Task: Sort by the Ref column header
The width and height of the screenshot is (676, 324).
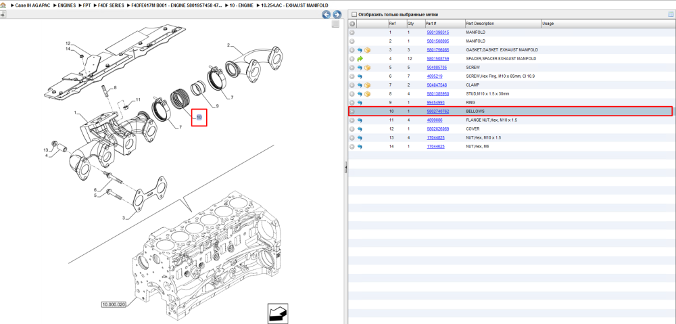Action: pos(397,24)
